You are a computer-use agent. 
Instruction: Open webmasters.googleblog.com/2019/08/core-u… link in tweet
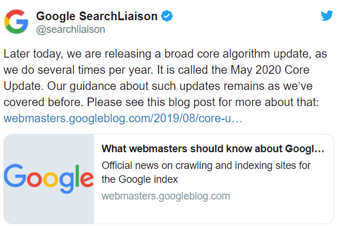(x=123, y=118)
